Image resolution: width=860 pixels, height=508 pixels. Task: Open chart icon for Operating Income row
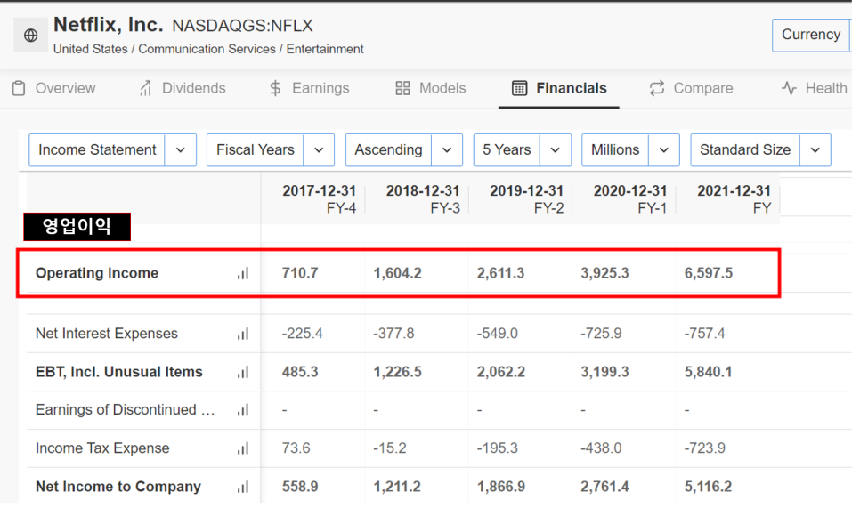click(243, 273)
